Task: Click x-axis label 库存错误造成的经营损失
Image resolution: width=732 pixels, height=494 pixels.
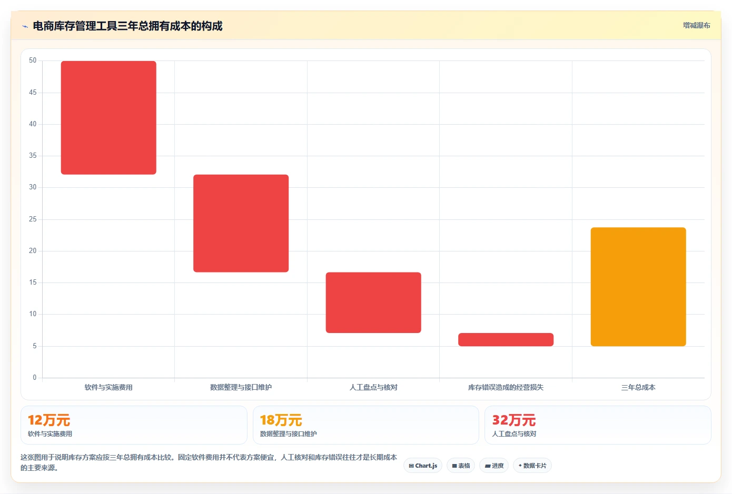Action: pyautogui.click(x=506, y=387)
